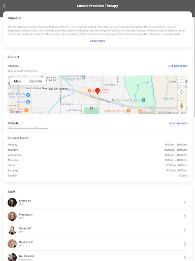Image resolution: width=195 pixels, height=261 pixels.
Task: Click Sunday Closed hours entry
Action: click(183, 176)
